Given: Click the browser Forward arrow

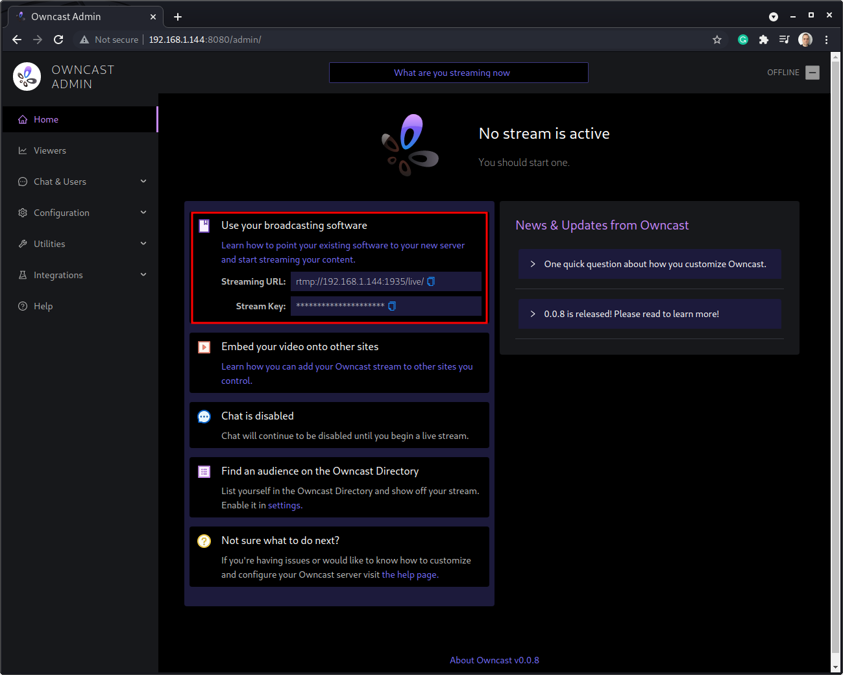Looking at the screenshot, I should click(38, 40).
